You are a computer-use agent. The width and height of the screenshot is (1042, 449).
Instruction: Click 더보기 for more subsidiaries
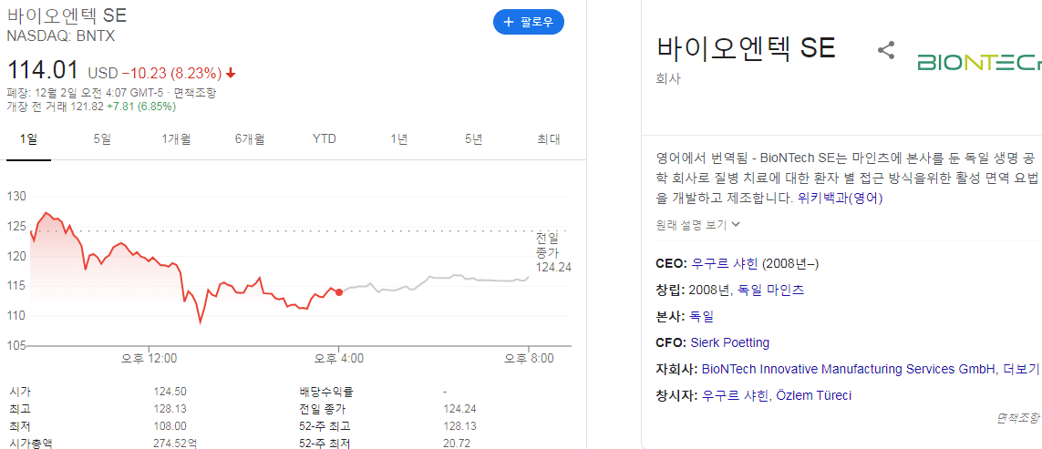(1021, 369)
